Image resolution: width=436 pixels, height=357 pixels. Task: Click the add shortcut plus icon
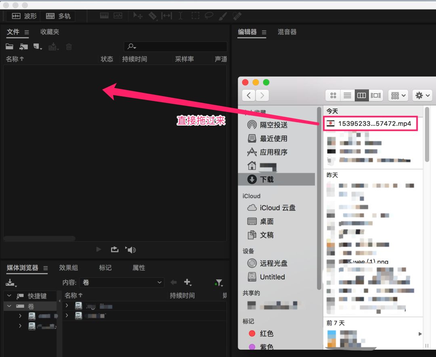(188, 282)
